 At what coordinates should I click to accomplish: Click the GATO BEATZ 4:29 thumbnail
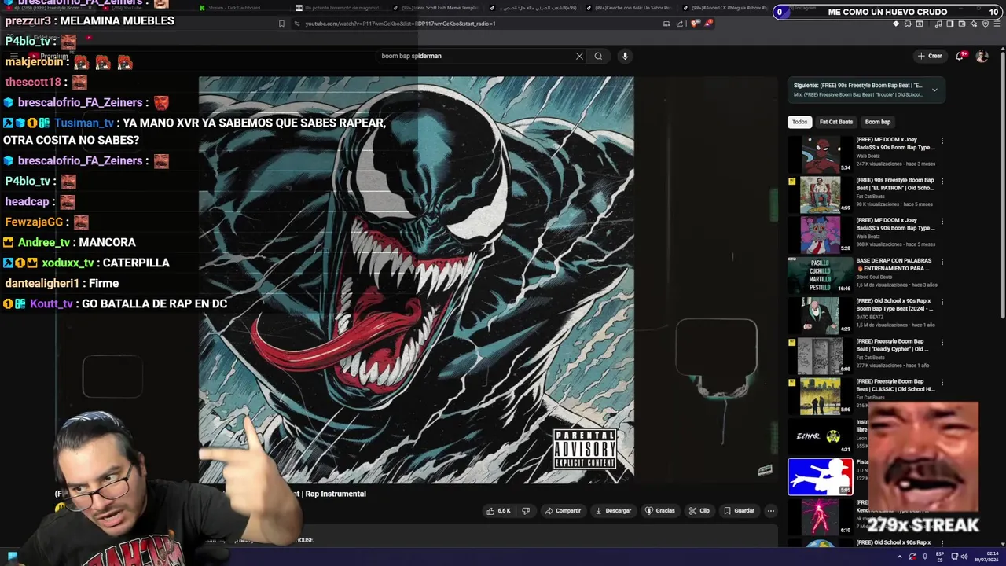(820, 315)
